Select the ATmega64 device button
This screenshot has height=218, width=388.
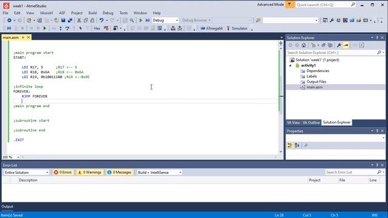(212, 28)
